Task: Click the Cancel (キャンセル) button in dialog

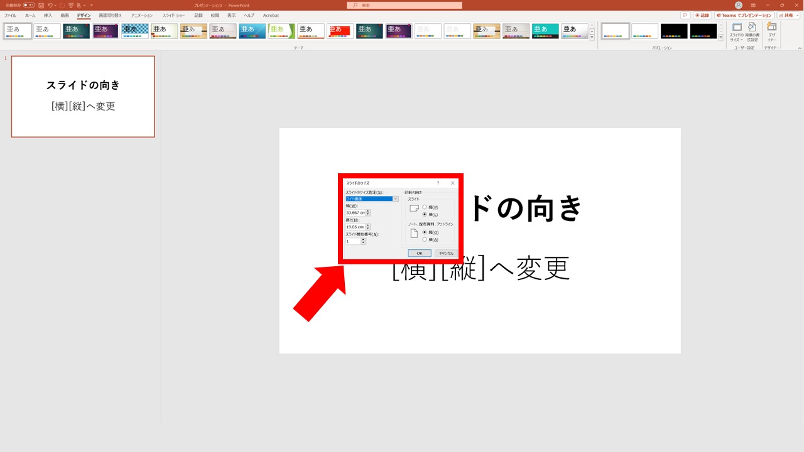Action: (x=445, y=253)
